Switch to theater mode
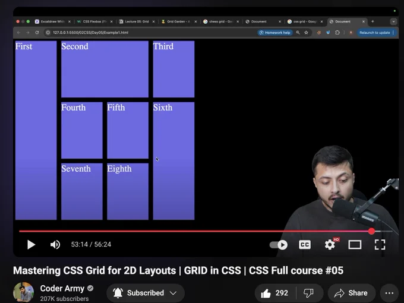404x303 pixels. (x=355, y=245)
